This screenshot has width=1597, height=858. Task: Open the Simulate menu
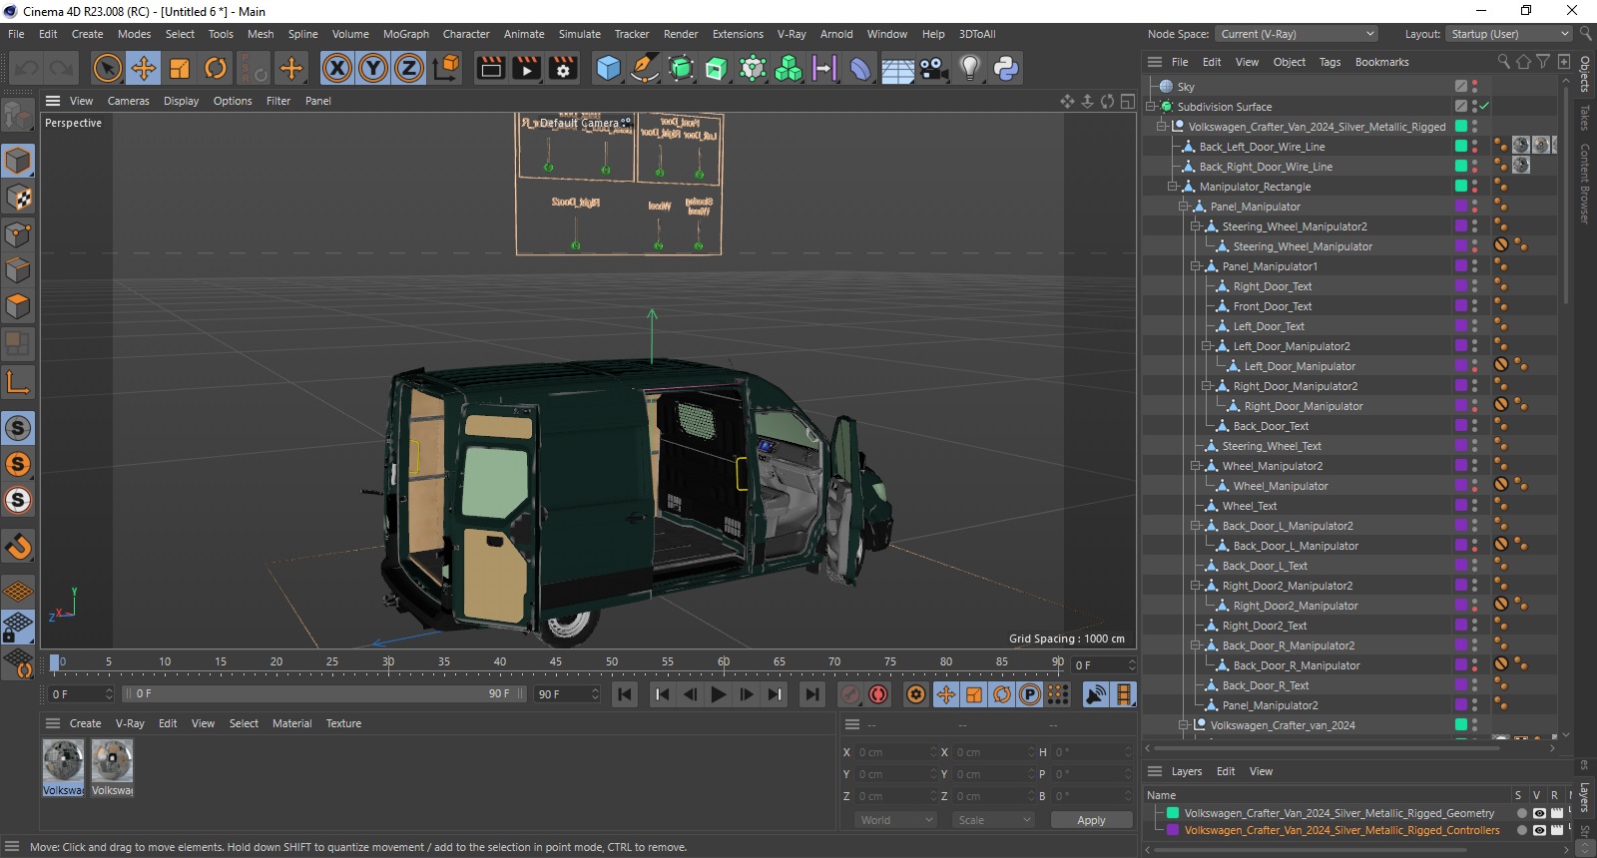coord(580,34)
